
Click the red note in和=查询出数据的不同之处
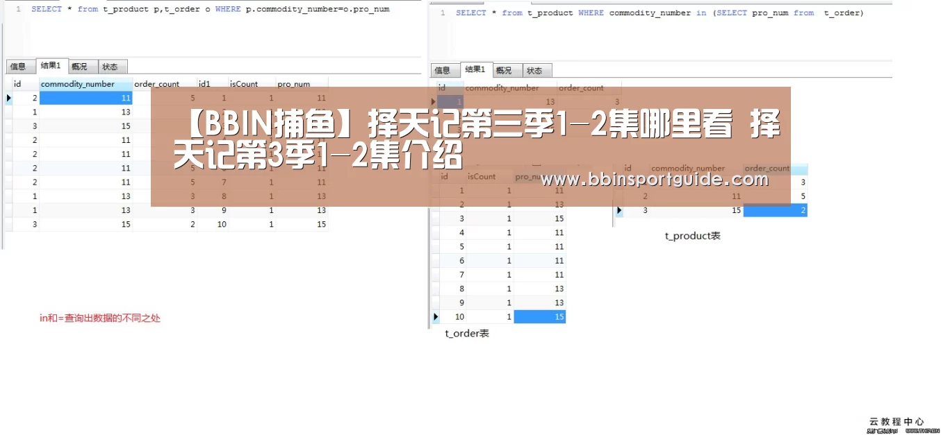coord(100,318)
